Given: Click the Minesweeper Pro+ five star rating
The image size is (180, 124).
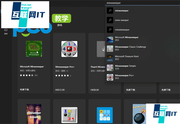Looking at the screenshot, I should pos(62,76).
